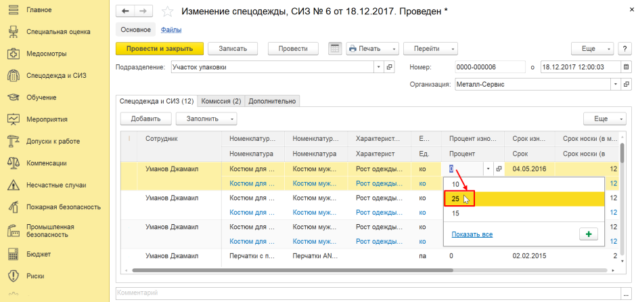Open Обучение graduation cap icon

pyautogui.click(x=14, y=98)
